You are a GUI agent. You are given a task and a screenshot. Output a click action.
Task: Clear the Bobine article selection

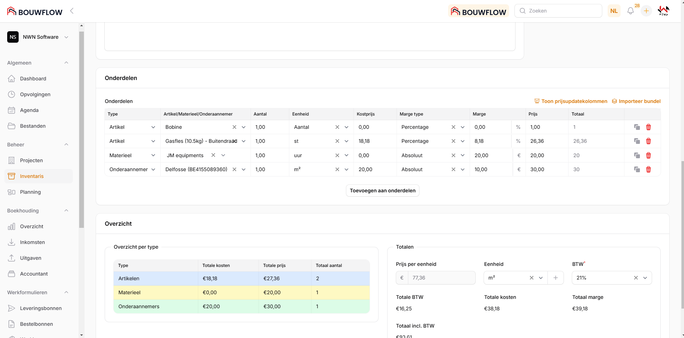click(234, 127)
